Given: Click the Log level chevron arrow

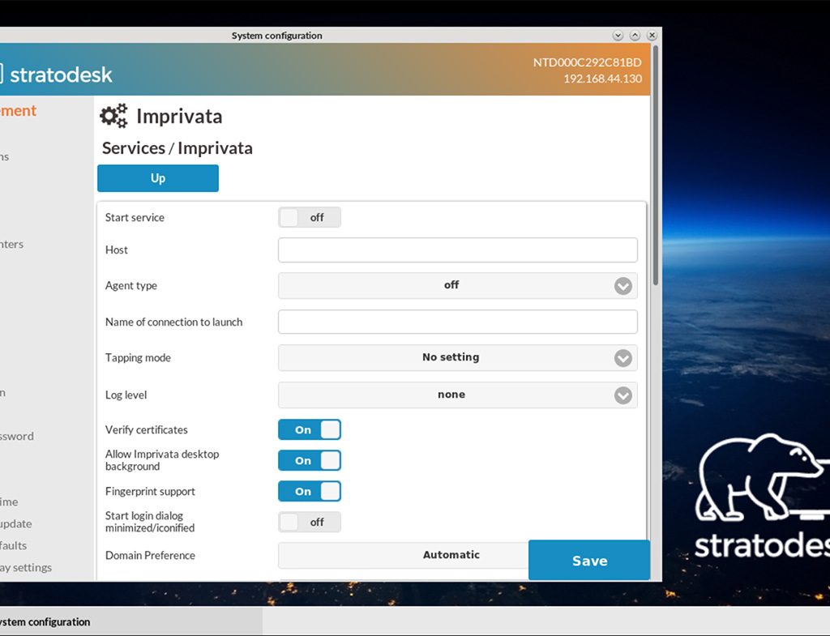Looking at the screenshot, I should (x=623, y=395).
